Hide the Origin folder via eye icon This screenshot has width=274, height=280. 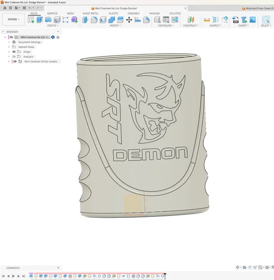14,52
